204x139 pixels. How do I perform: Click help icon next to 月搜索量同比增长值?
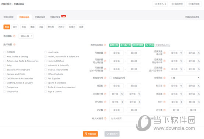[105, 61]
